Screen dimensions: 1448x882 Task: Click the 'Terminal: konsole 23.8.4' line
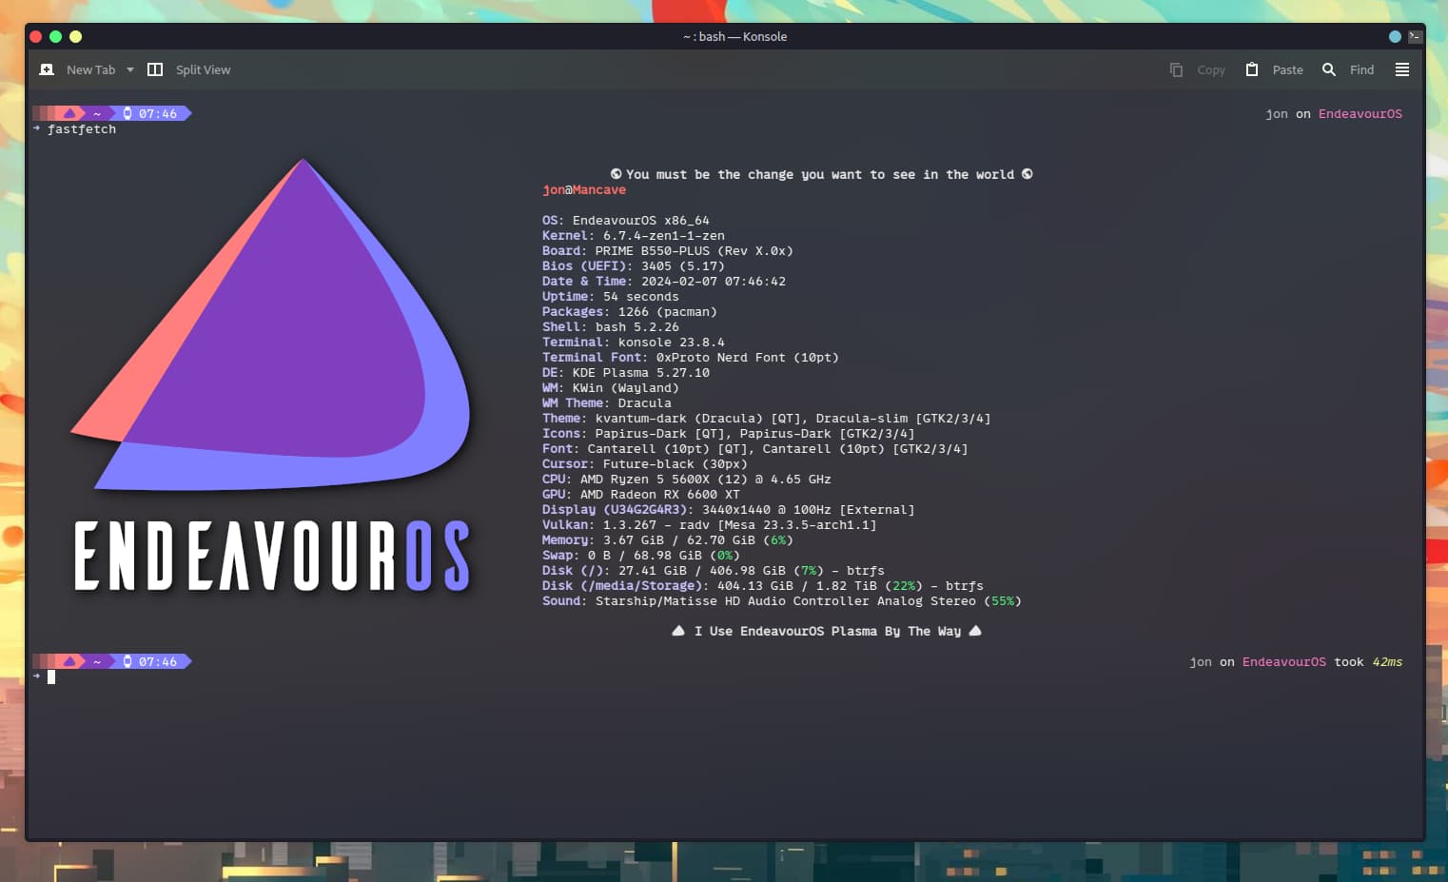[x=634, y=343]
